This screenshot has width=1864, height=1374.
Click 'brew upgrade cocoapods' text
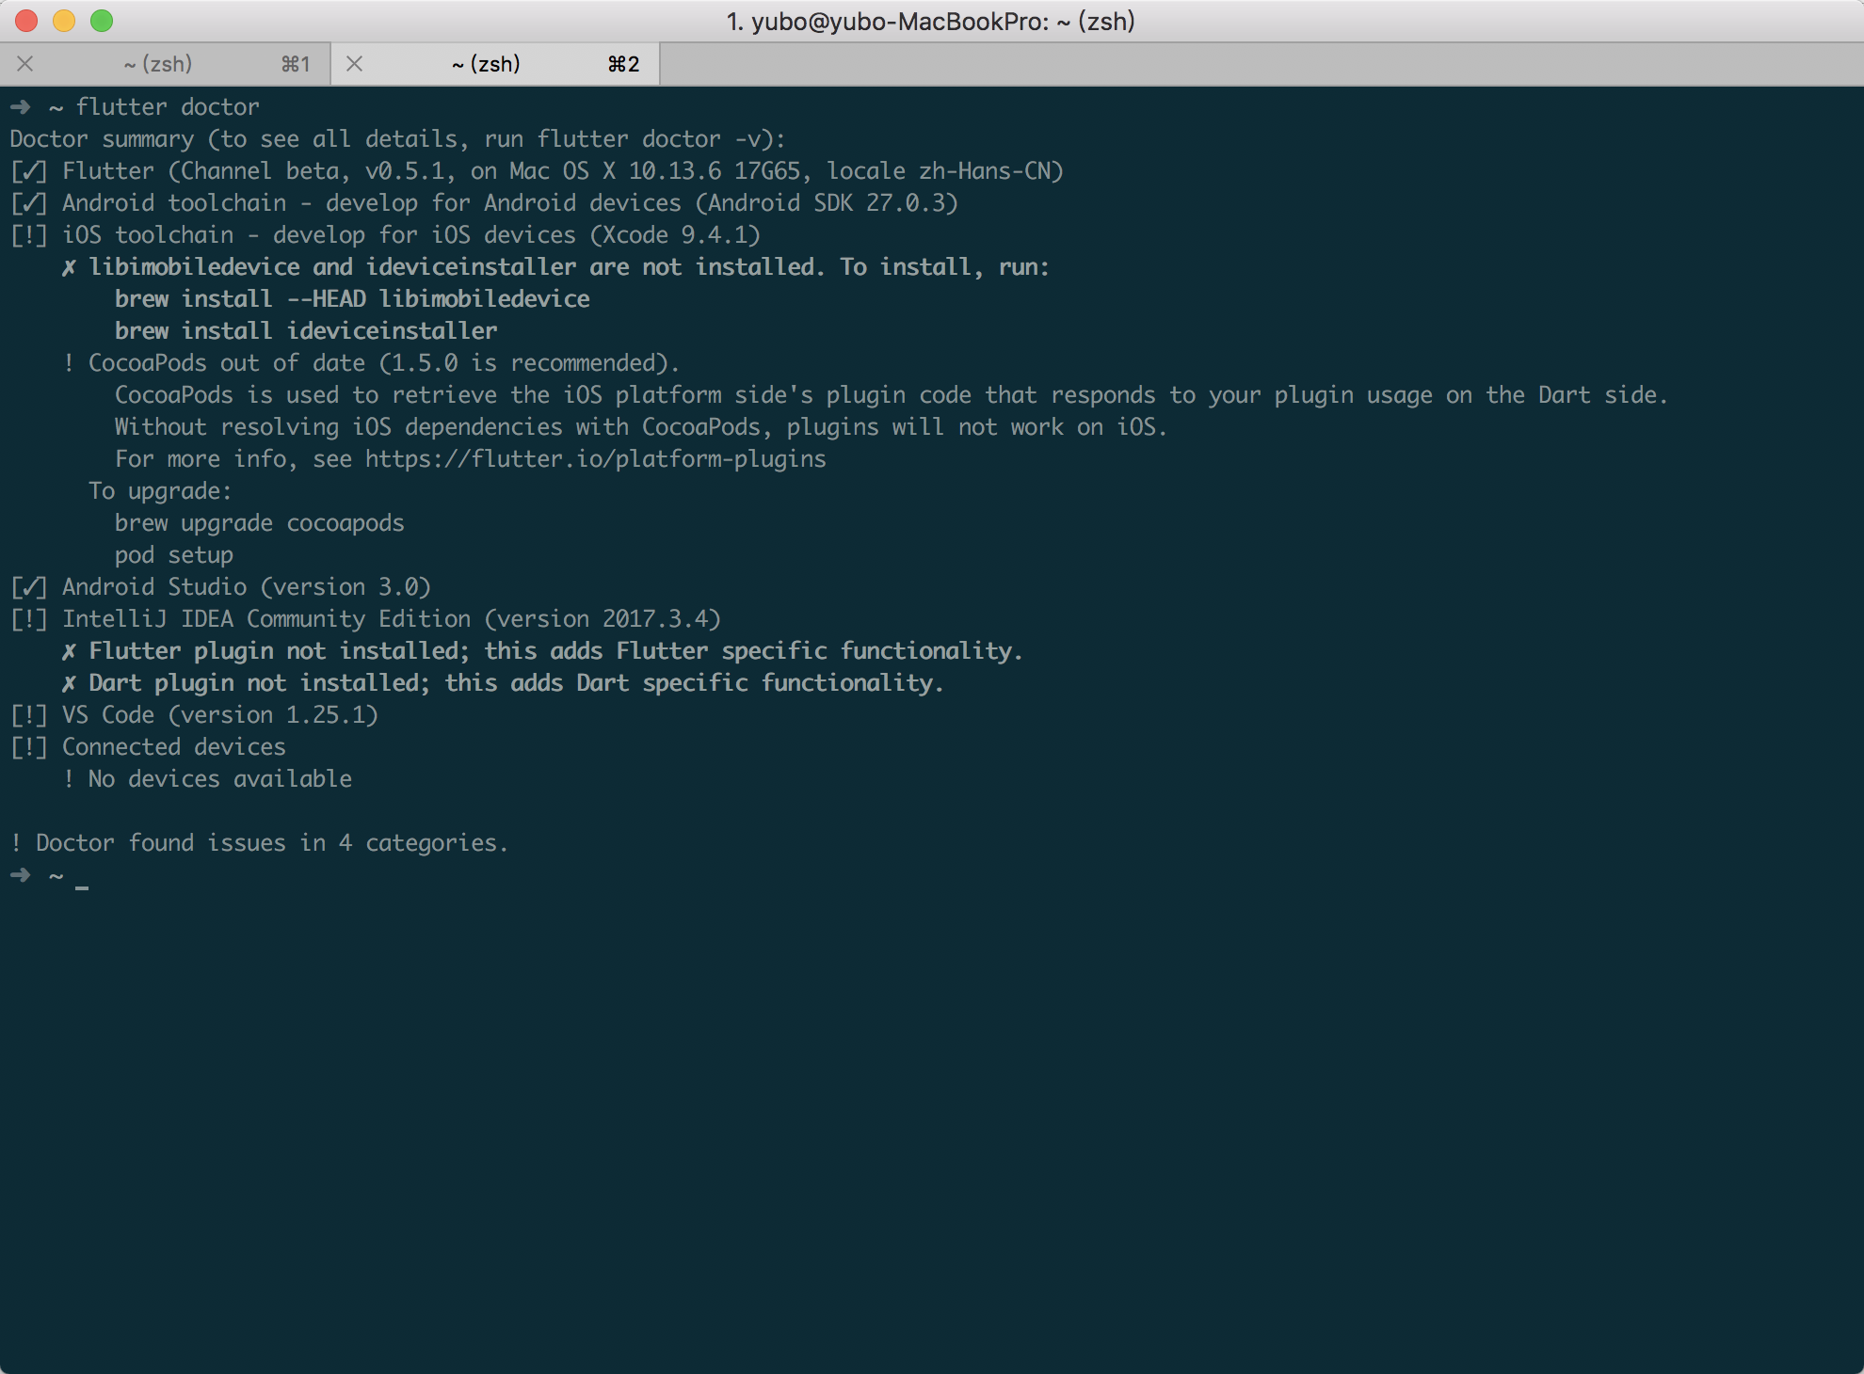click(260, 523)
